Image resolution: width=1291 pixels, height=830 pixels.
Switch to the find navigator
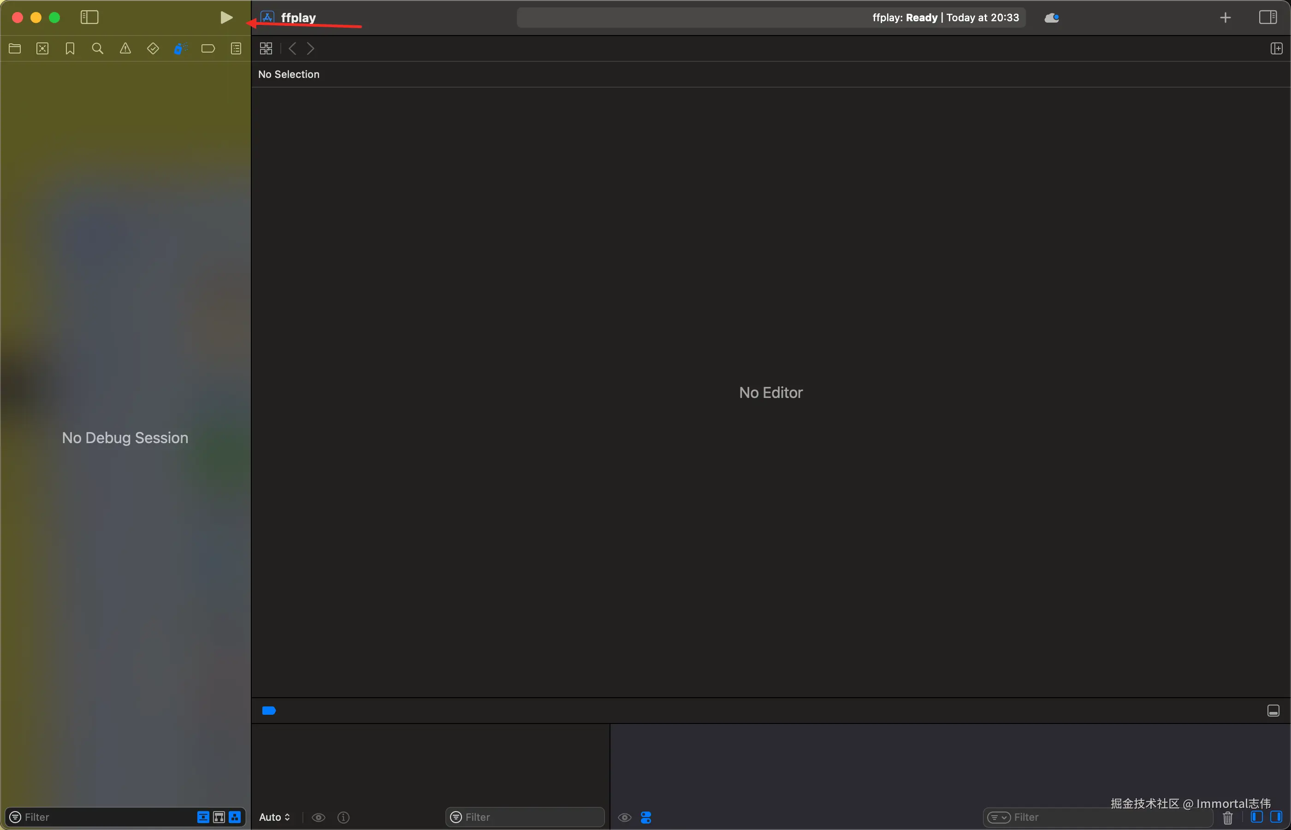(x=98, y=49)
